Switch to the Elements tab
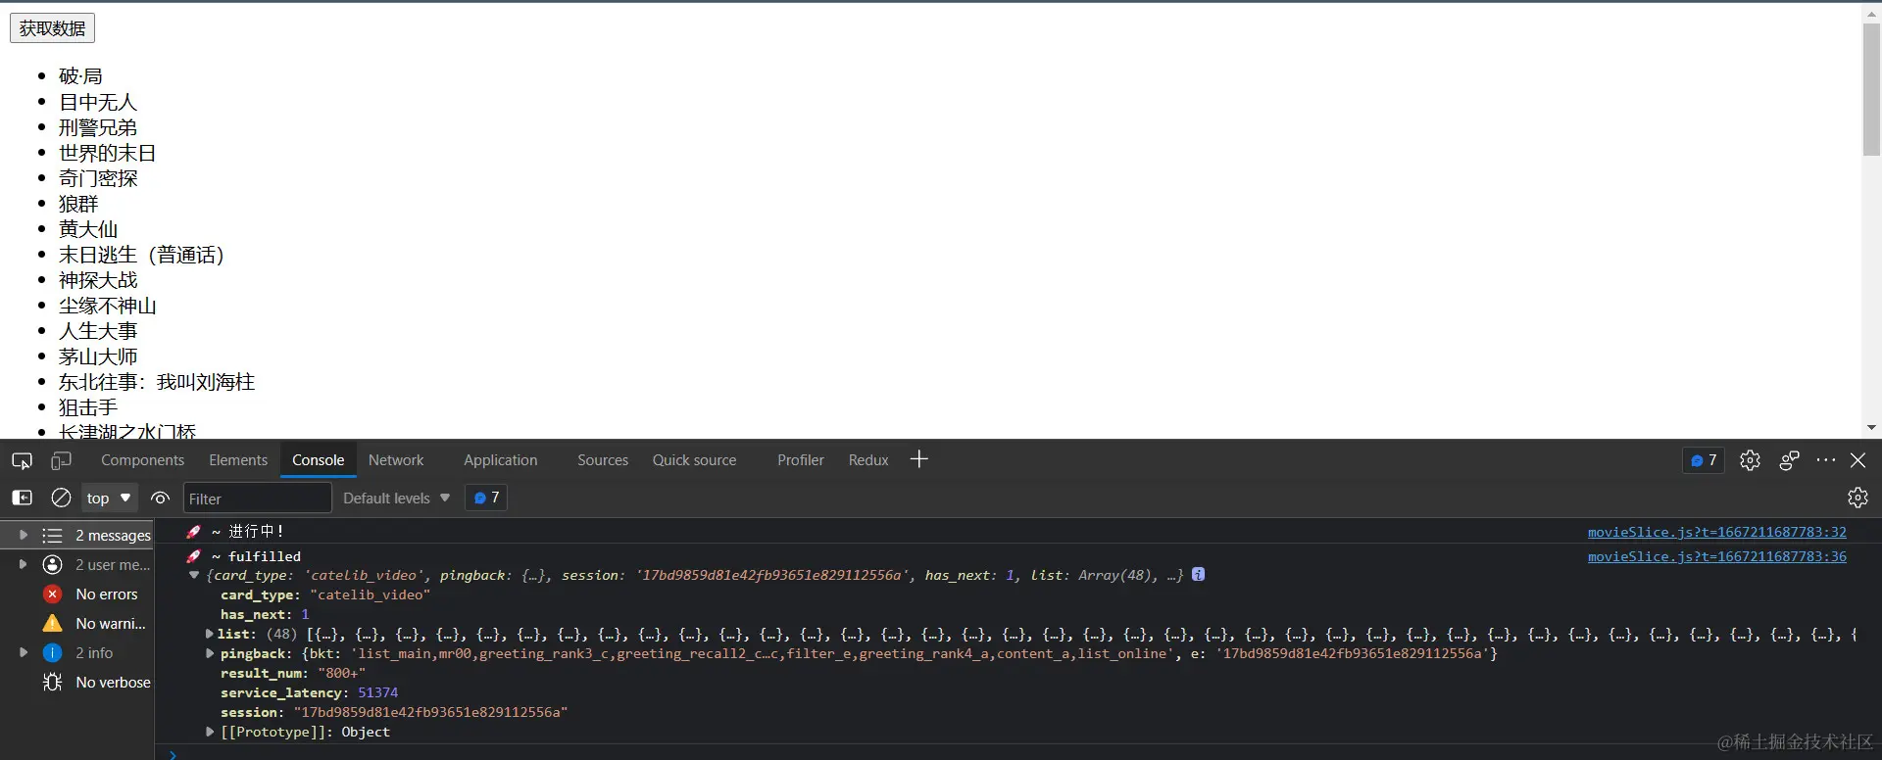This screenshot has height=760, width=1882. pos(238,460)
